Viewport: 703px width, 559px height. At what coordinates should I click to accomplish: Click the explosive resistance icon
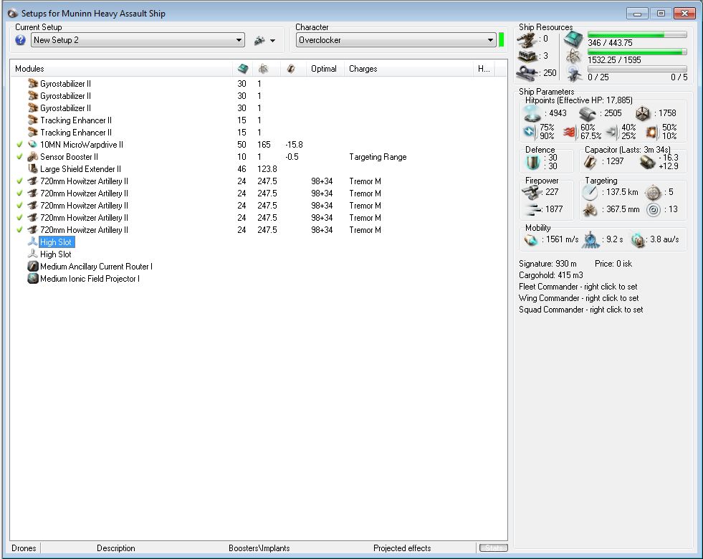(x=651, y=133)
